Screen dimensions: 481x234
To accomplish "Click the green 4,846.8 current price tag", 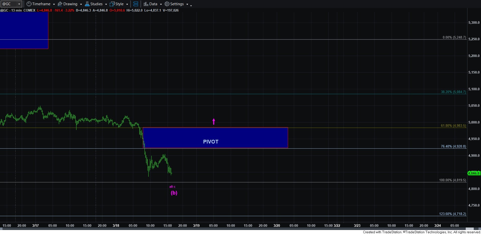I will point(473,173).
